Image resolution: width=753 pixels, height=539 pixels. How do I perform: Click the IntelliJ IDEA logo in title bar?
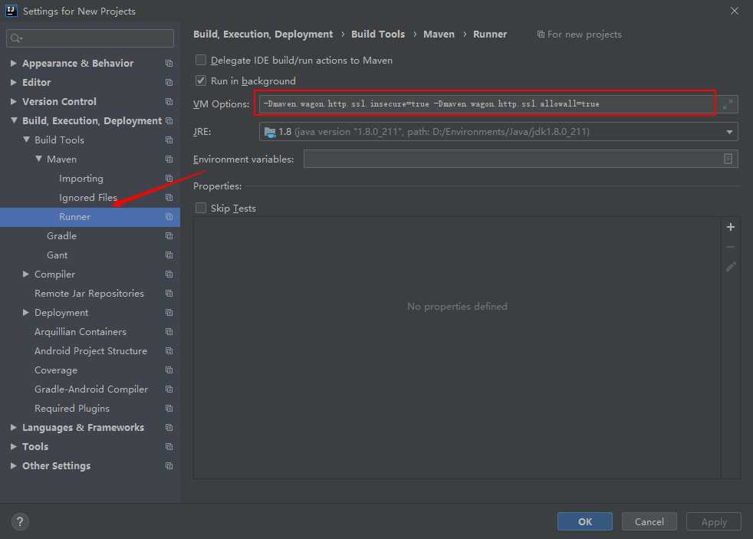(11, 11)
